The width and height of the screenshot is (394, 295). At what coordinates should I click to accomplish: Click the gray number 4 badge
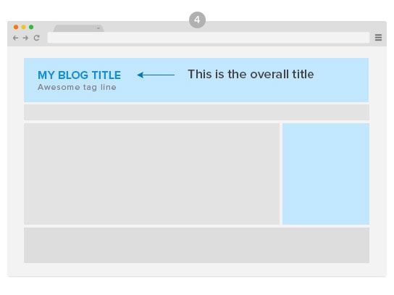(x=197, y=20)
